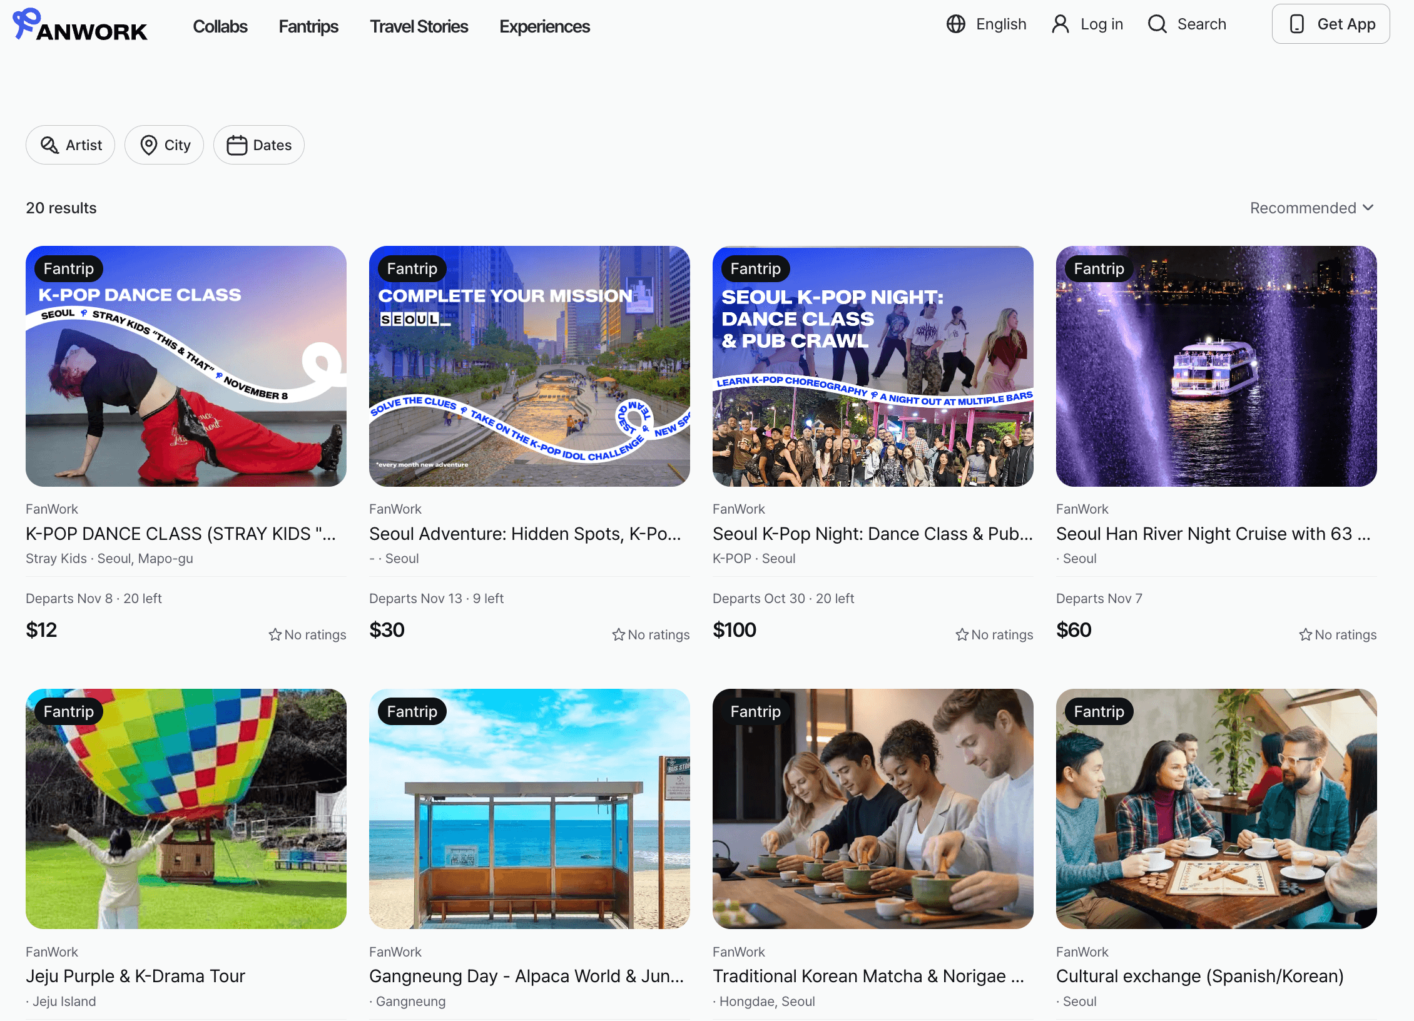Open the Gangneung beach bus stop thumbnail
Viewport: 1414px width, 1021px height.
[x=529, y=808]
